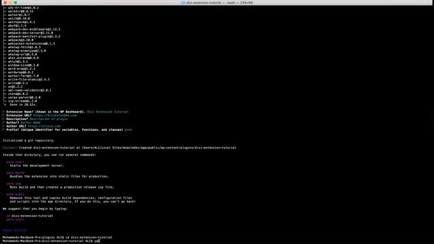
Task: Click the line 'which@1.3.1'
Action: pos(18,62)
